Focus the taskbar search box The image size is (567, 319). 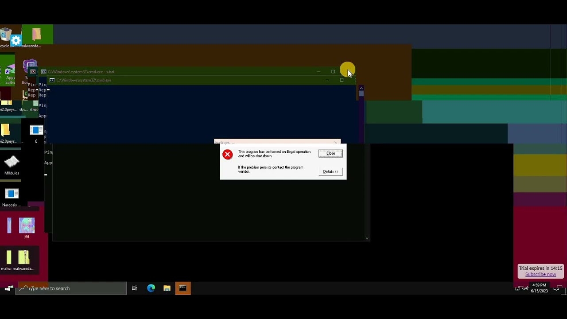coord(72,288)
